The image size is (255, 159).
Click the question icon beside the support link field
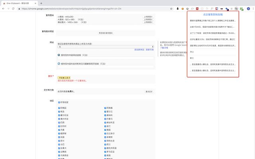coord(59,64)
